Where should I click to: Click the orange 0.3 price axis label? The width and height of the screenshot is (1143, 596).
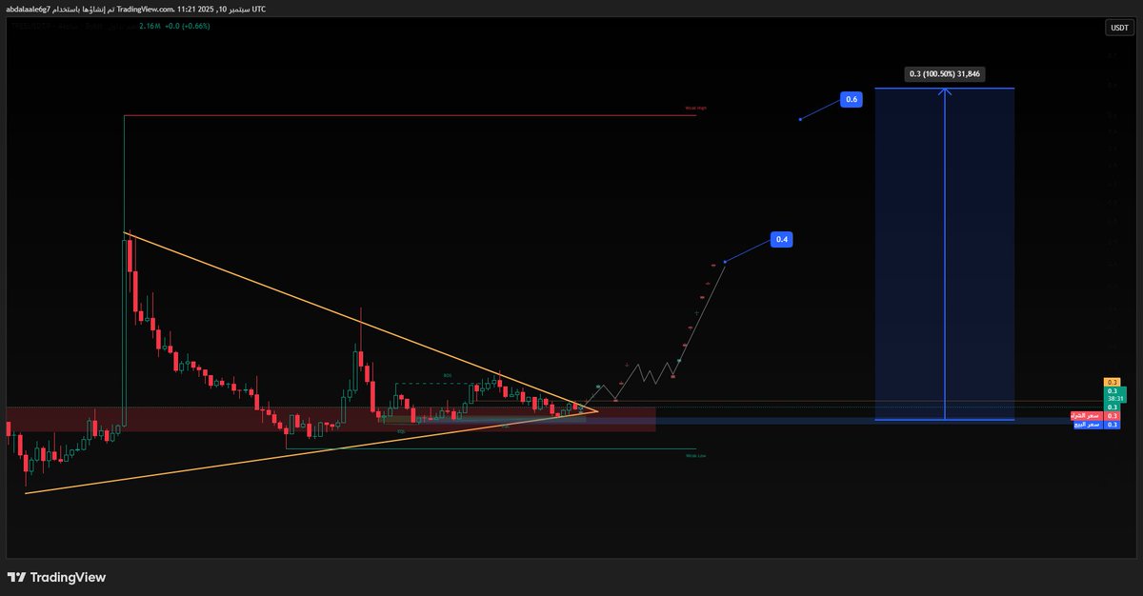click(1113, 382)
